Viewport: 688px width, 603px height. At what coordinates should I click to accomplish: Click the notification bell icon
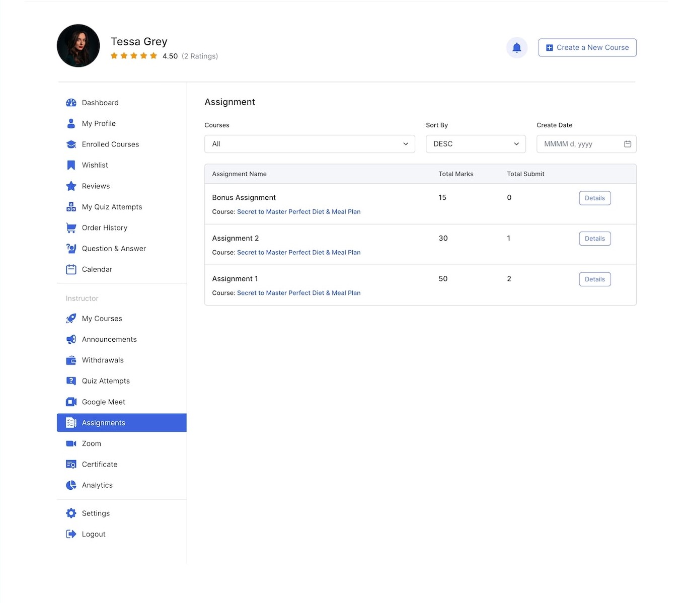click(x=516, y=48)
